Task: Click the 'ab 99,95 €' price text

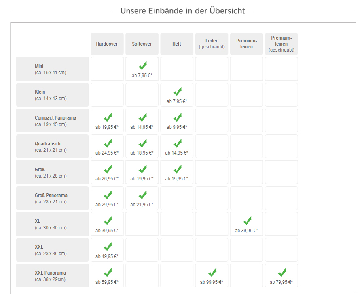Action: pos(212,282)
